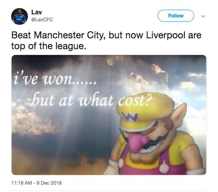Open Lav's profile avatar picture

coord(19,16)
